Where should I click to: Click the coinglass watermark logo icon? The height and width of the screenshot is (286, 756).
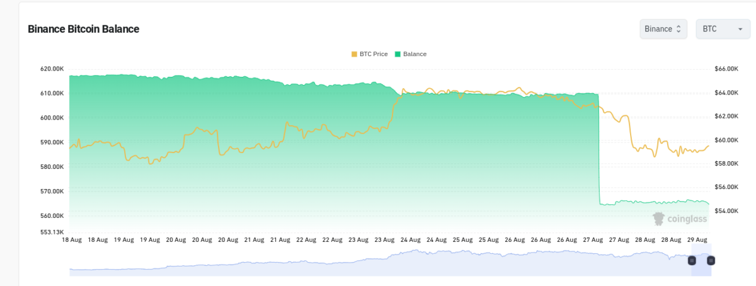658,219
